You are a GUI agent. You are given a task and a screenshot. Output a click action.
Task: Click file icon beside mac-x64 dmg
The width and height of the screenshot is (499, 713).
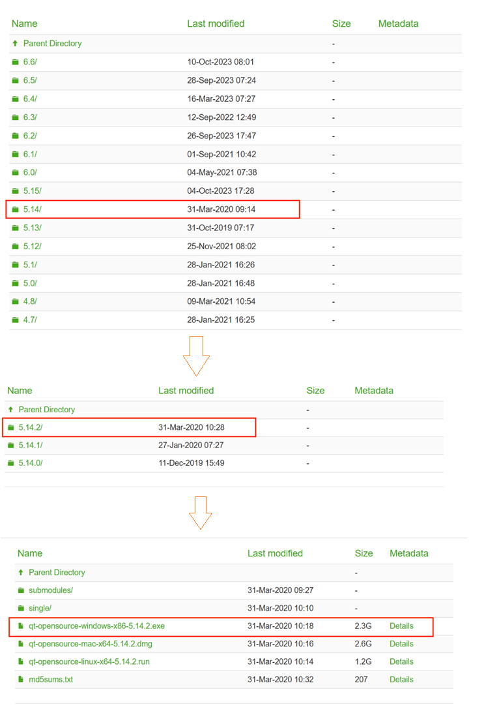[x=20, y=644]
